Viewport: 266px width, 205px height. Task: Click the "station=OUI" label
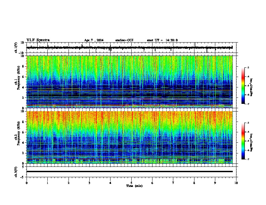click(124, 40)
